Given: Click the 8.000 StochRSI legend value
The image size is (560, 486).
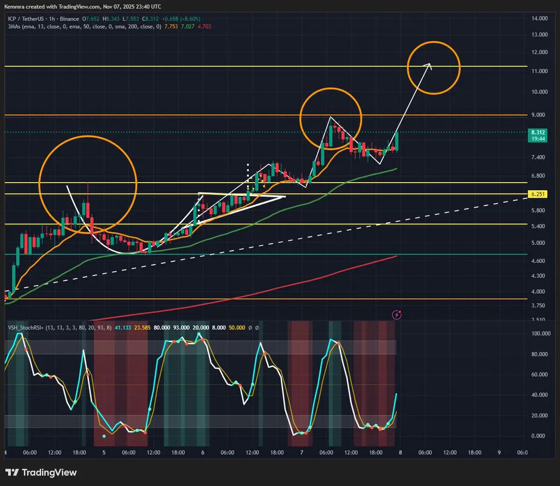Looking at the screenshot, I should [x=218, y=328].
